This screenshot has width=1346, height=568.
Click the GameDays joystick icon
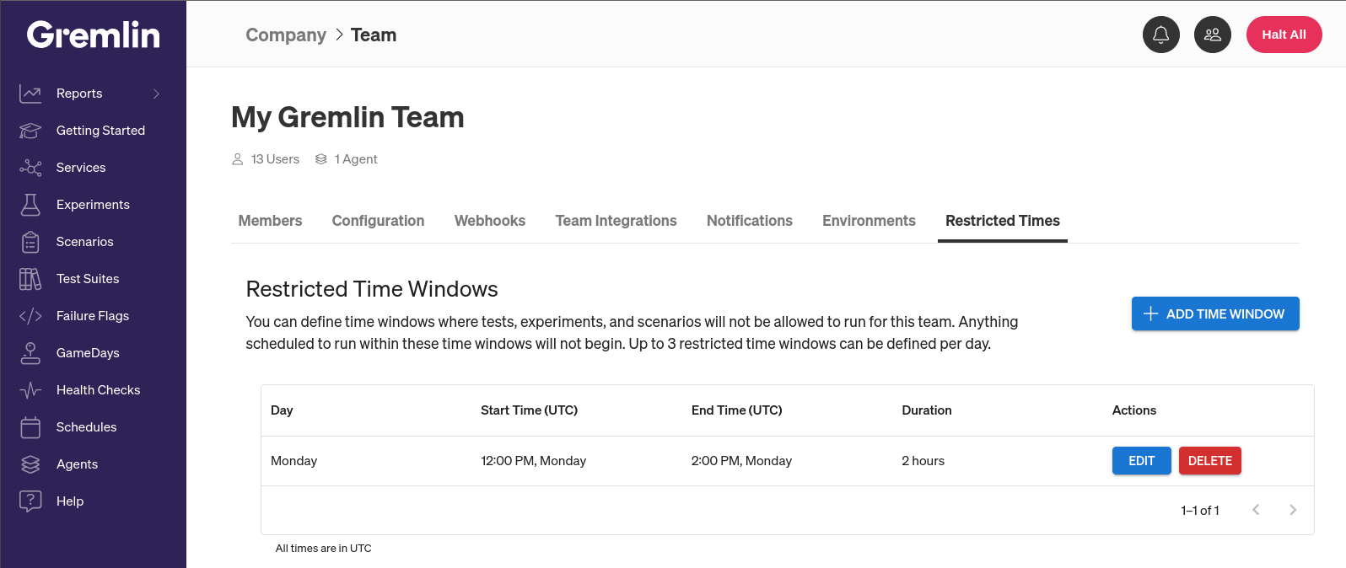tap(30, 353)
